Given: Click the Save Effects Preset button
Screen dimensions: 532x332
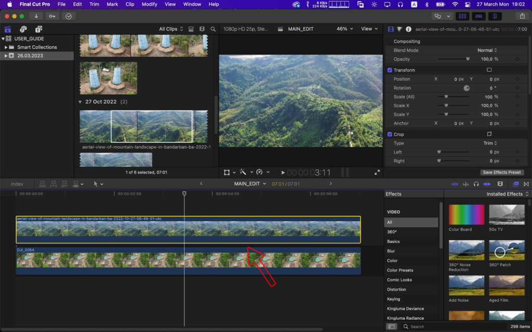Looking at the screenshot, I should tap(502, 172).
